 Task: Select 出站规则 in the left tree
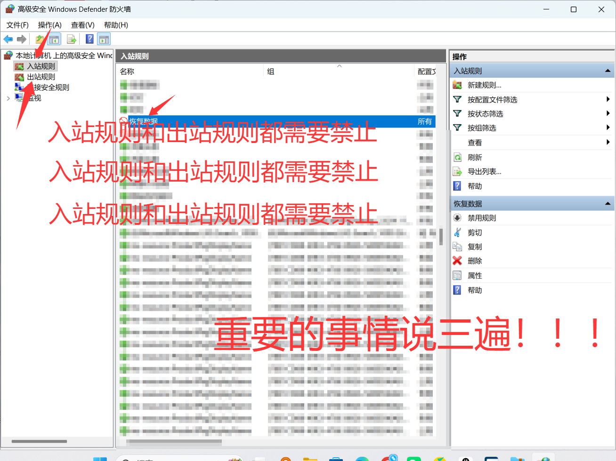[x=41, y=77]
